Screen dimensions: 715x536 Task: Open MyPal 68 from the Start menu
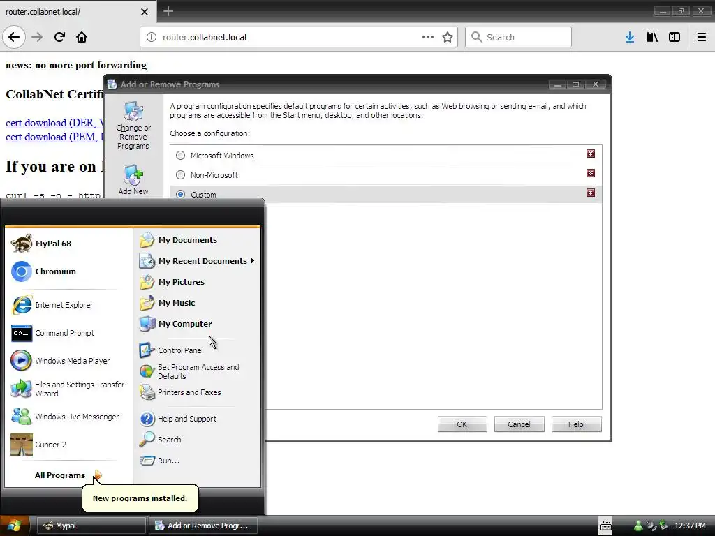(x=41, y=244)
